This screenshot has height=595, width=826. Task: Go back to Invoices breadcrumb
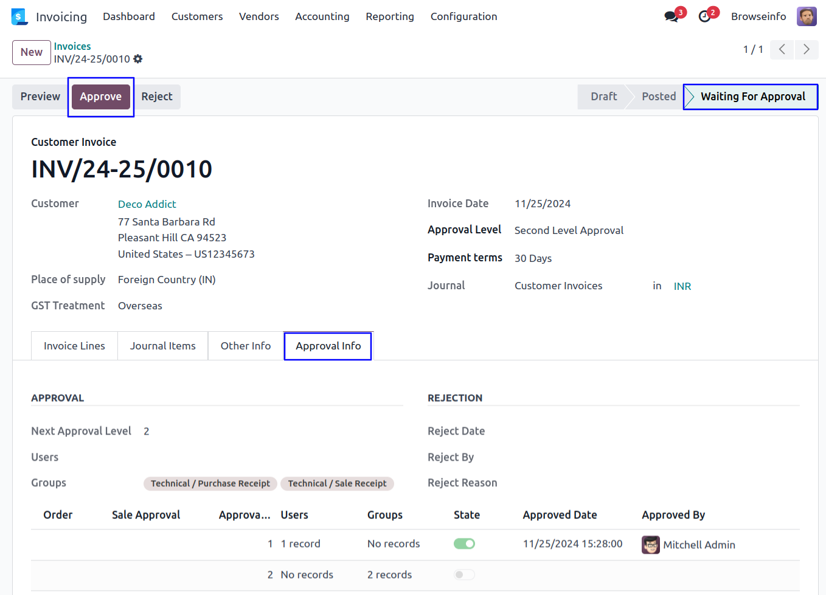click(72, 46)
